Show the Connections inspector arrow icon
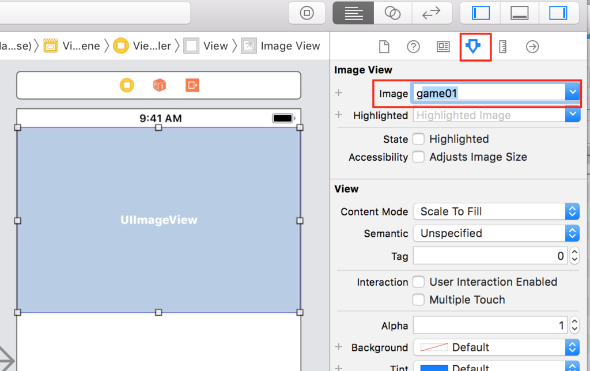The height and width of the screenshot is (371, 590). pyautogui.click(x=532, y=47)
